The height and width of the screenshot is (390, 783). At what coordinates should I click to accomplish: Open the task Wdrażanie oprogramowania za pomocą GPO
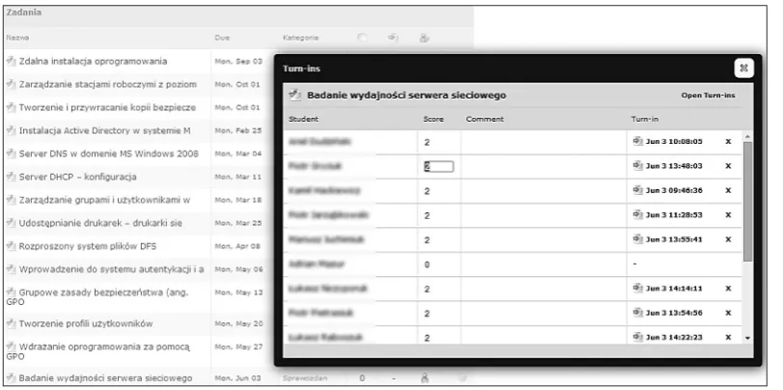coord(98,351)
